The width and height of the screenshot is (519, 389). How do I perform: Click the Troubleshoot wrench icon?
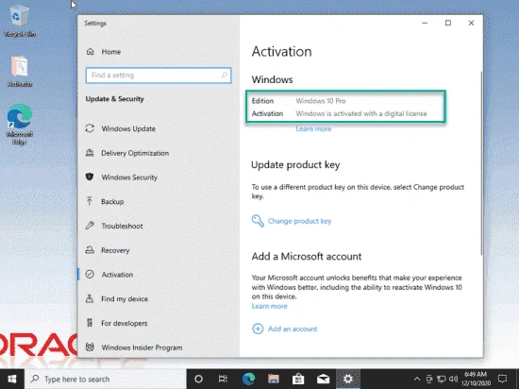coord(90,226)
